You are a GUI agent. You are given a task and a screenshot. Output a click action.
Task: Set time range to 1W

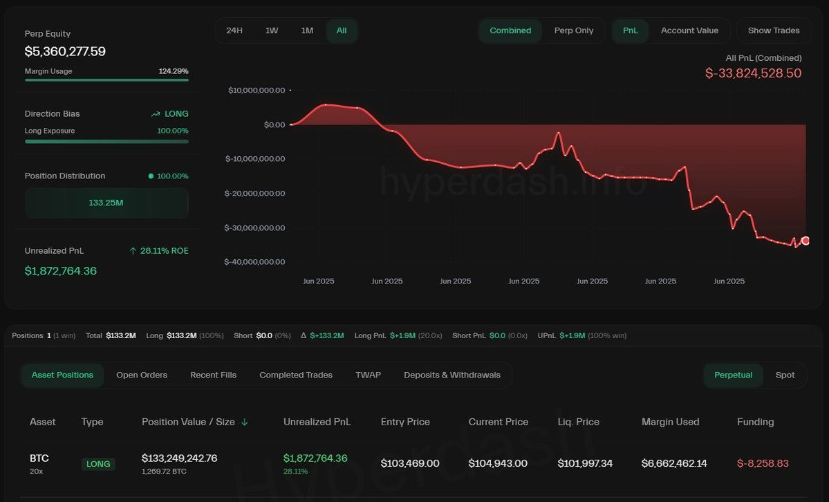[x=272, y=30]
